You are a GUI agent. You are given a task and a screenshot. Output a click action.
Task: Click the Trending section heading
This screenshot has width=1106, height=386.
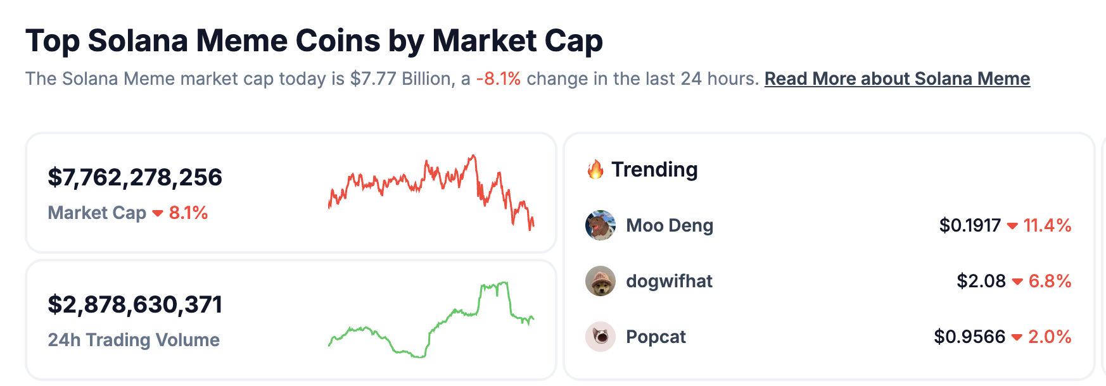[x=654, y=170]
